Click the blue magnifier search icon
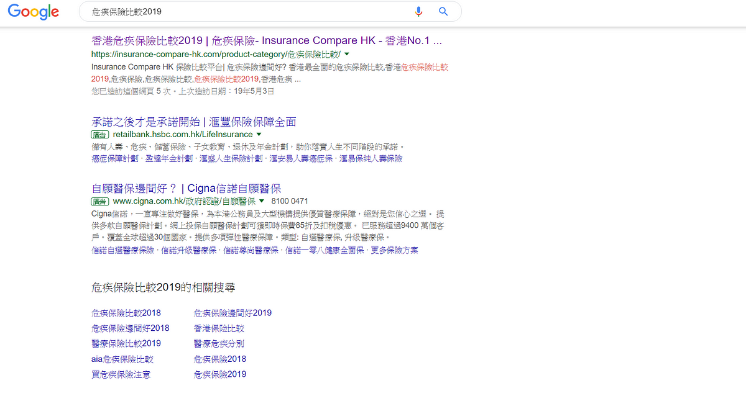 (443, 11)
